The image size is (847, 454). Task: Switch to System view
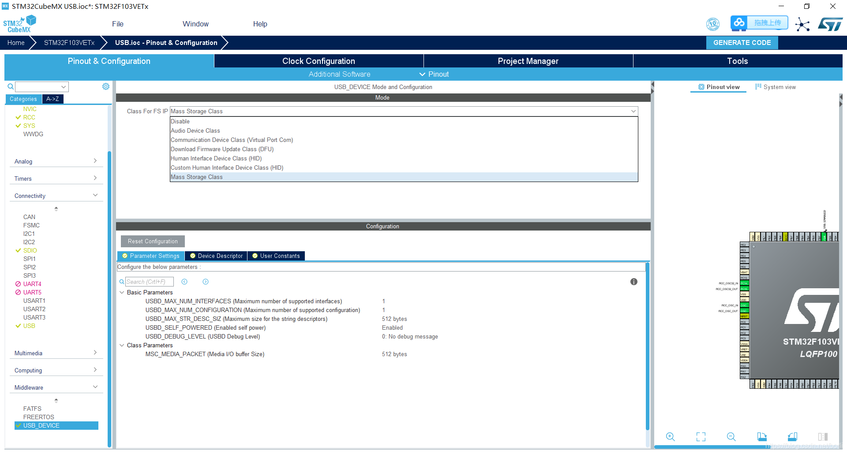[775, 87]
